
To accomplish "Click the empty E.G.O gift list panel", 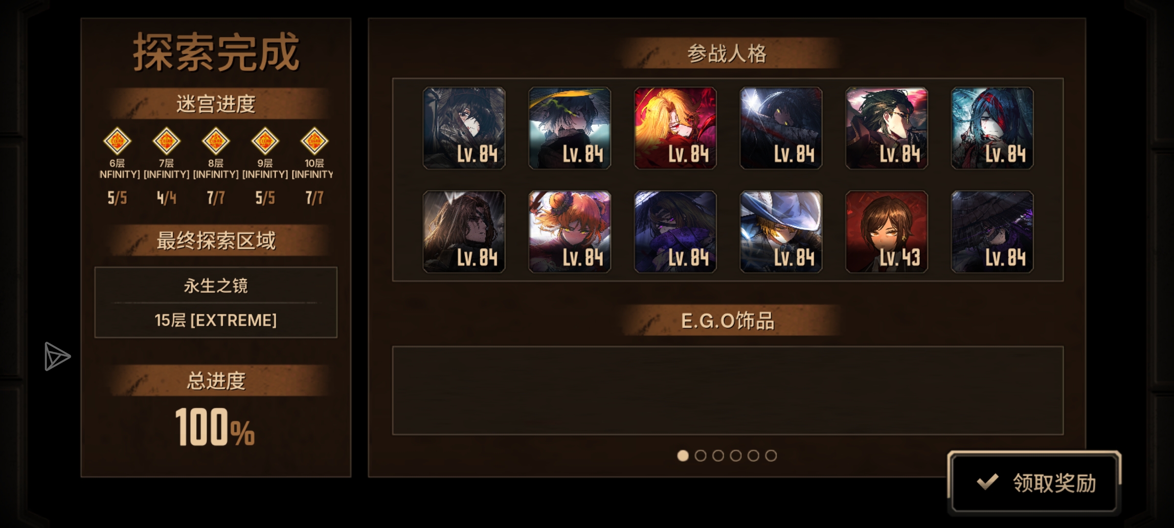I will (727, 391).
